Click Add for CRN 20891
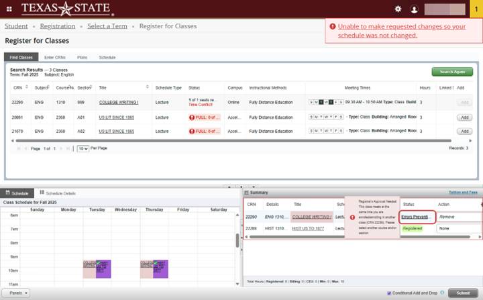Viewport: 483px width, 300px height. (x=464, y=117)
